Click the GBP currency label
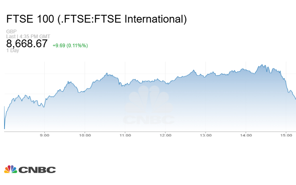The height and width of the screenshot is (185, 296). point(11,32)
